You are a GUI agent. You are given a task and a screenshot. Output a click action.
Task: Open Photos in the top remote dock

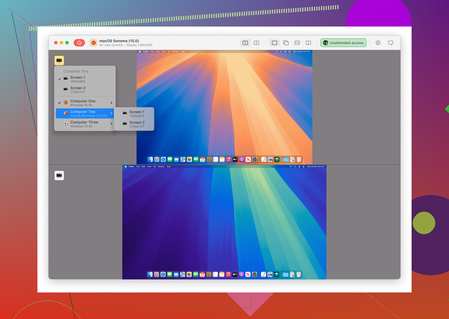click(189, 159)
